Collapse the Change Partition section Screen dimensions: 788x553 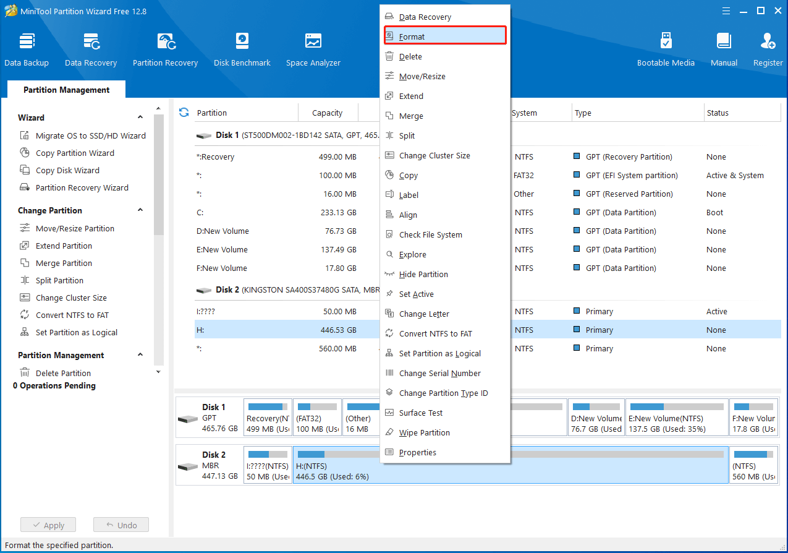click(x=140, y=210)
